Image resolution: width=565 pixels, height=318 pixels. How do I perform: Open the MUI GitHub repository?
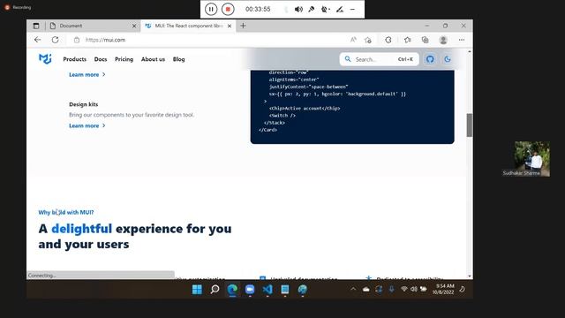pyautogui.click(x=430, y=59)
